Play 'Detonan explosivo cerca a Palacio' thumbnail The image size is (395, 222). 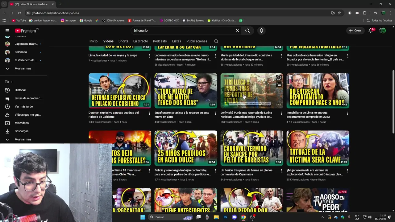click(x=120, y=91)
